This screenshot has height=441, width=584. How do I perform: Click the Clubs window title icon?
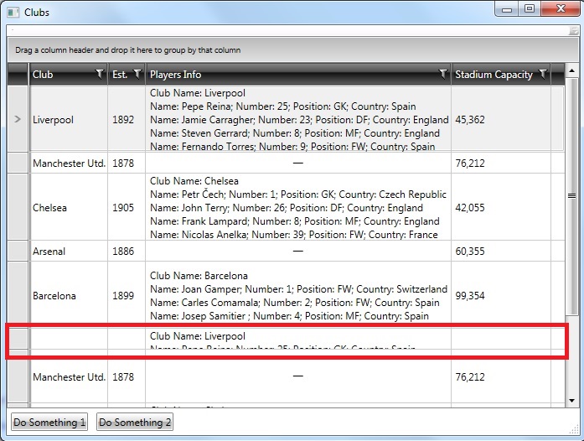tap(13, 13)
